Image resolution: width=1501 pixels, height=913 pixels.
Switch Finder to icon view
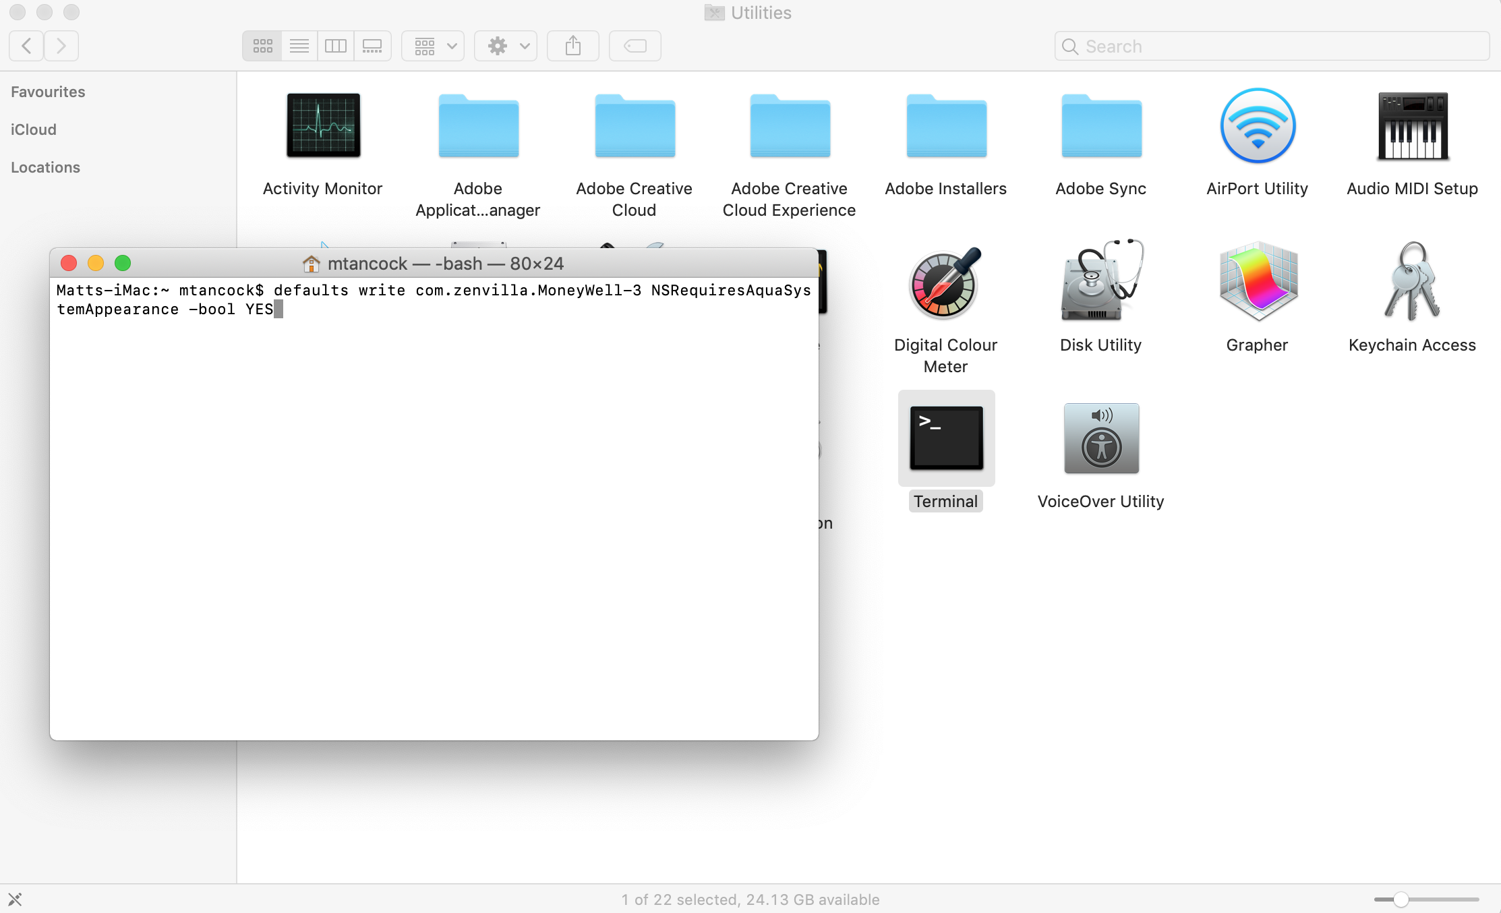tap(262, 47)
